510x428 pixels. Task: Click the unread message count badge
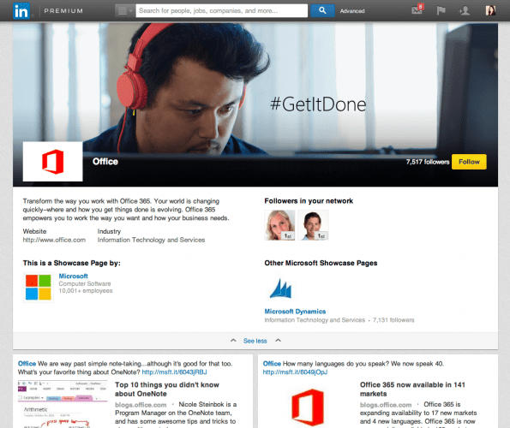pyautogui.click(x=421, y=6)
